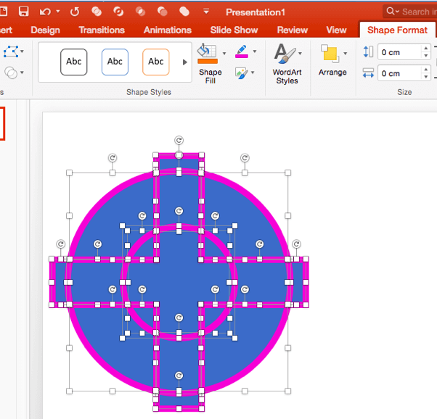437x419 pixels.
Task: Open the customize quick access toolbar dropdown
Action: click(206, 12)
